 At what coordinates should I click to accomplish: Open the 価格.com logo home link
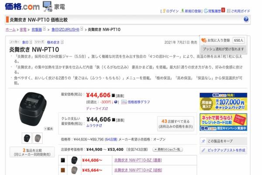pyautogui.click(x=22, y=7)
